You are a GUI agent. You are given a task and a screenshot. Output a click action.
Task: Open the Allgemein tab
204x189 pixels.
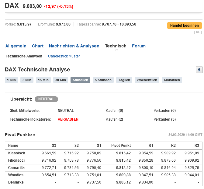click(x=16, y=46)
